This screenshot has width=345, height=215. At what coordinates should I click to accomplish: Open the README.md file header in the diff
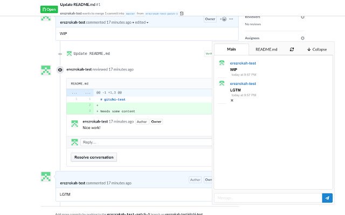click(80, 84)
